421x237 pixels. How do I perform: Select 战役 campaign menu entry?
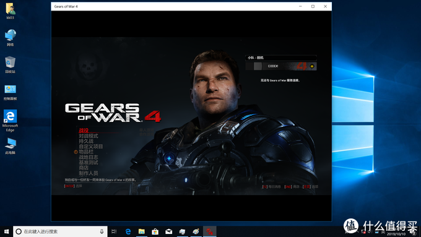tap(84, 131)
